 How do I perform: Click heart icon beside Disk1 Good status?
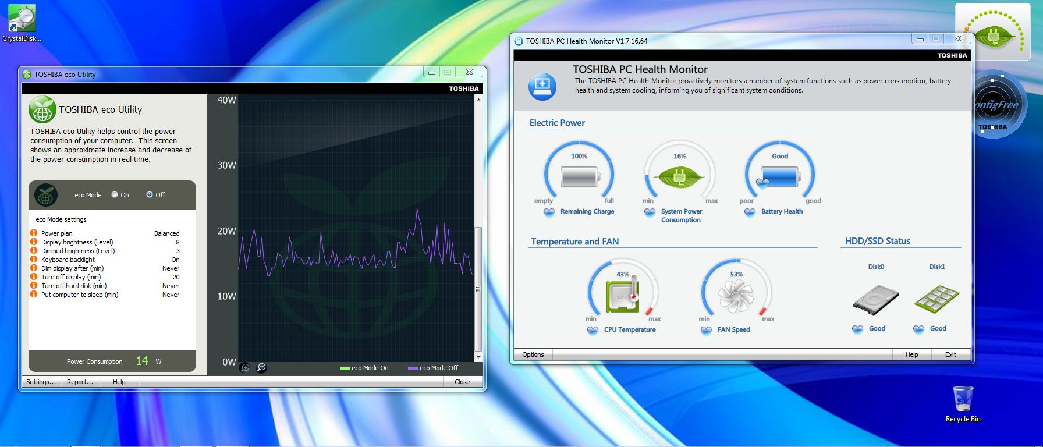click(x=918, y=329)
